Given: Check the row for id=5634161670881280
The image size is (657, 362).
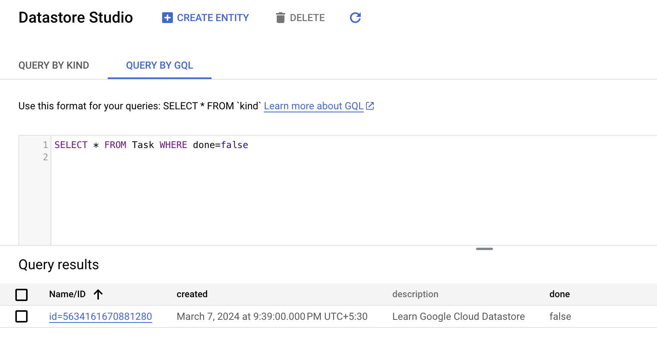Looking at the screenshot, I should 21,316.
